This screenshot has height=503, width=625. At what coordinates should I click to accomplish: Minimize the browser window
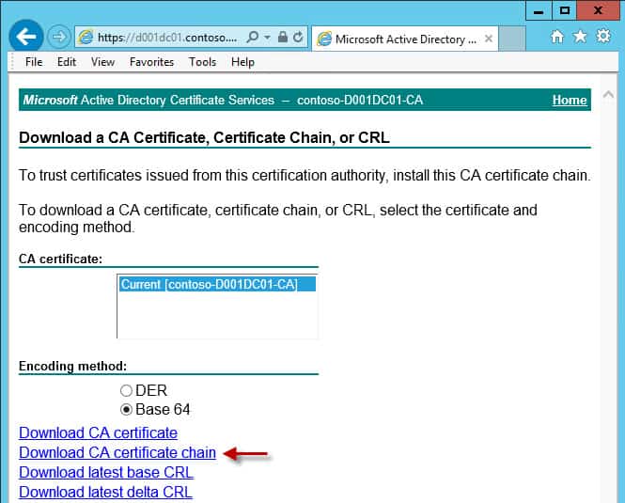coord(539,10)
